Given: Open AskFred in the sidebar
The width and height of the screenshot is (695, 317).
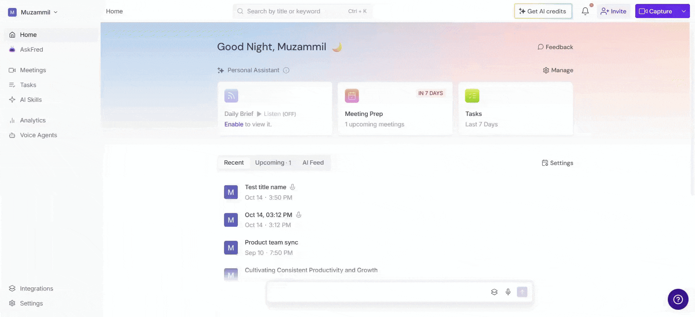Looking at the screenshot, I should [51, 49].
